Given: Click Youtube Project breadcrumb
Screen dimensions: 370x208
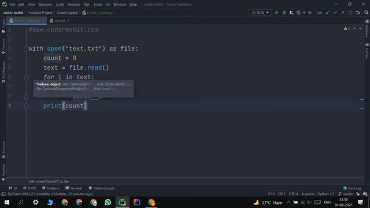Looking at the screenshot, I should [x=40, y=13].
